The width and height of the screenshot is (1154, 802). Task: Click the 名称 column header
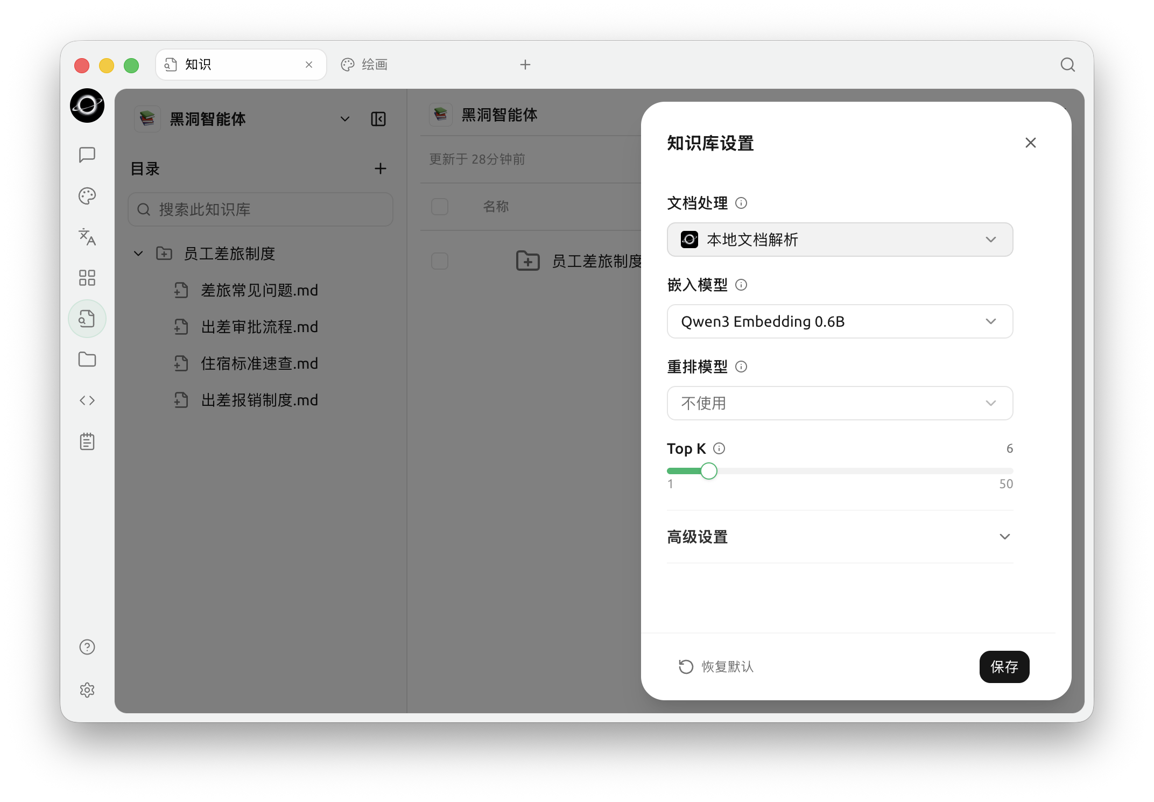[496, 207]
